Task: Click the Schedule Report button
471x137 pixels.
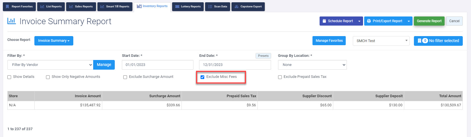Action: pos(338,21)
